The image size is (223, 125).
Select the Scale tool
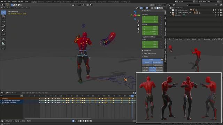pos(3,30)
